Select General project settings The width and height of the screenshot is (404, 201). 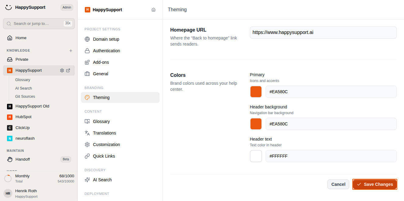(120, 74)
